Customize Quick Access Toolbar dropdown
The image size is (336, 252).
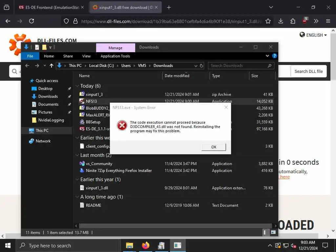[x=50, y=47]
